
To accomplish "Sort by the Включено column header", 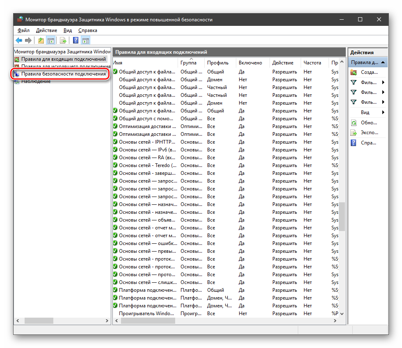I will (253, 63).
